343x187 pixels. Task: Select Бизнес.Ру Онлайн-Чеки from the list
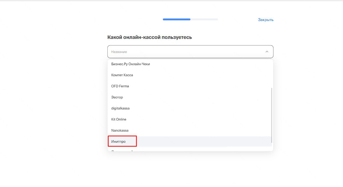click(x=190, y=64)
